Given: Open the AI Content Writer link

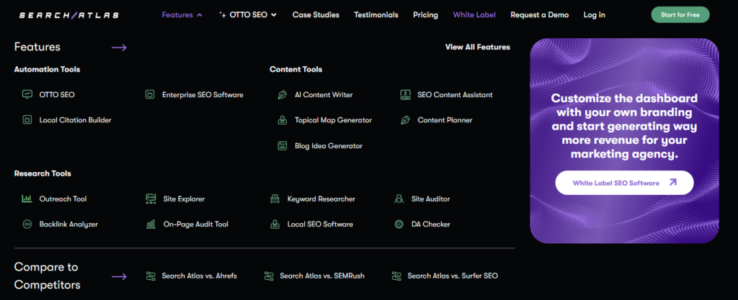Looking at the screenshot, I should pos(324,94).
